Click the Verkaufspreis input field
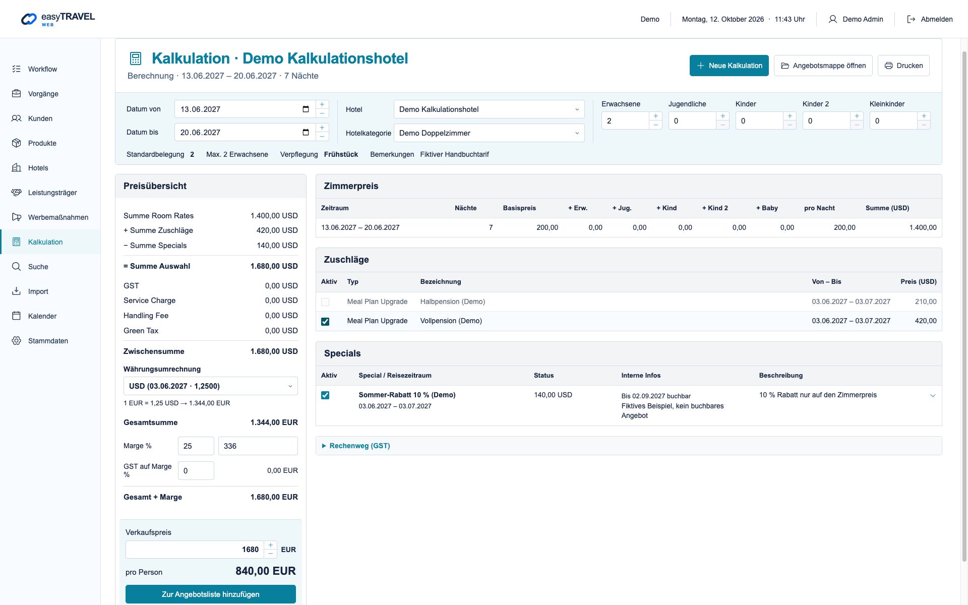968x605 pixels. [x=195, y=550]
